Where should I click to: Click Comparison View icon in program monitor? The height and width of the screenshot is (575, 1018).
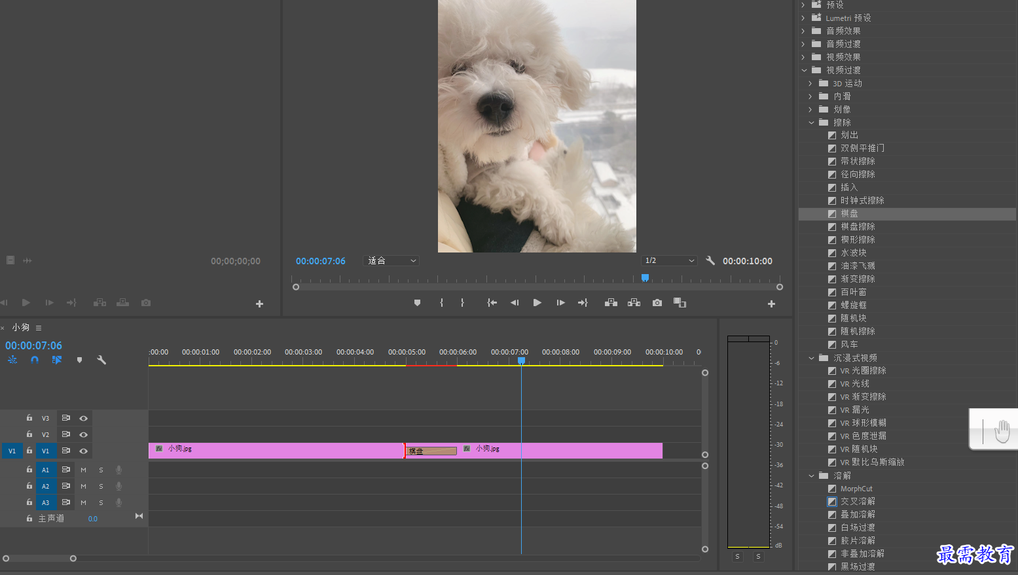click(x=680, y=303)
